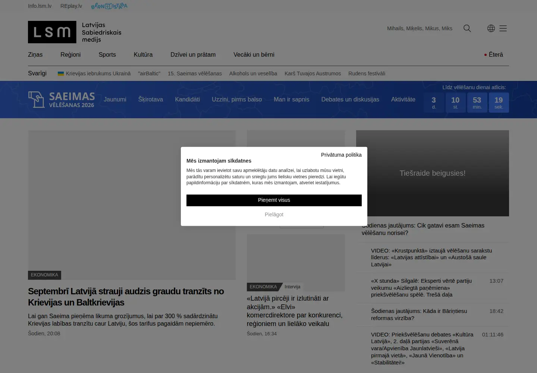Screen dimensions: 537x373
Task: Open Uzzini, pirms balso tab
Action: 237,100
